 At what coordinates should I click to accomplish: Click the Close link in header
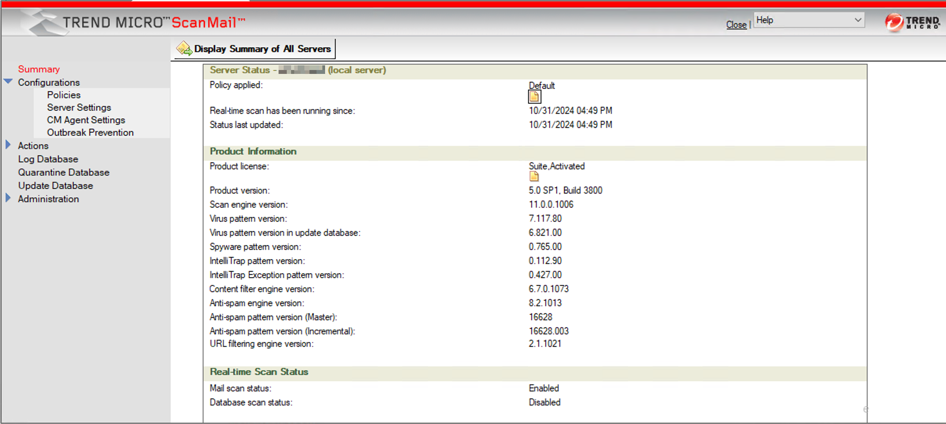click(736, 25)
